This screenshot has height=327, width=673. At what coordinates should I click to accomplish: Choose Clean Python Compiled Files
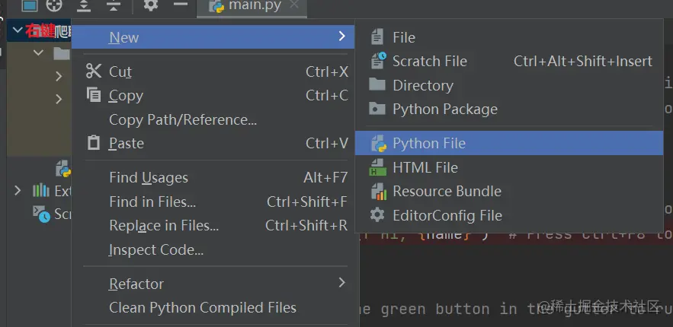[x=202, y=308]
